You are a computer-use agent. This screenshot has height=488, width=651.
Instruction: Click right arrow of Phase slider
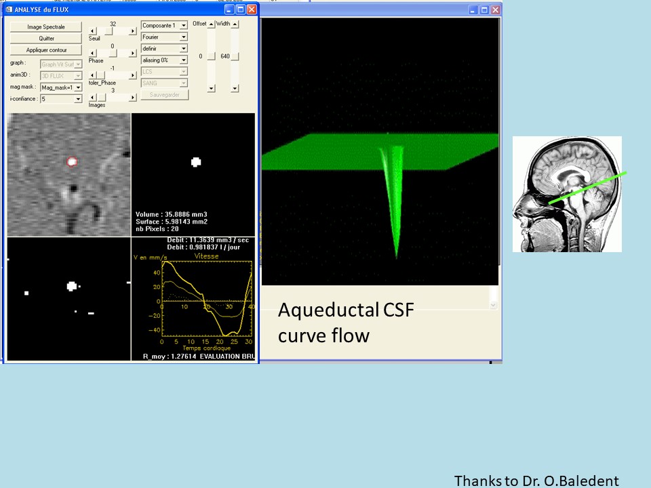[133, 53]
